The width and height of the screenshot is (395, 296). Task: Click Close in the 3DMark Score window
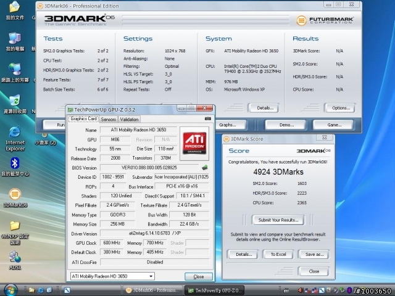point(314,271)
